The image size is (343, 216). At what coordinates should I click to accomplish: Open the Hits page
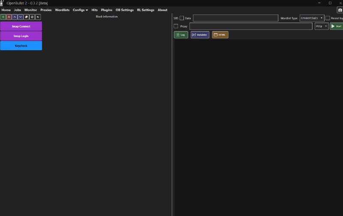click(x=94, y=10)
